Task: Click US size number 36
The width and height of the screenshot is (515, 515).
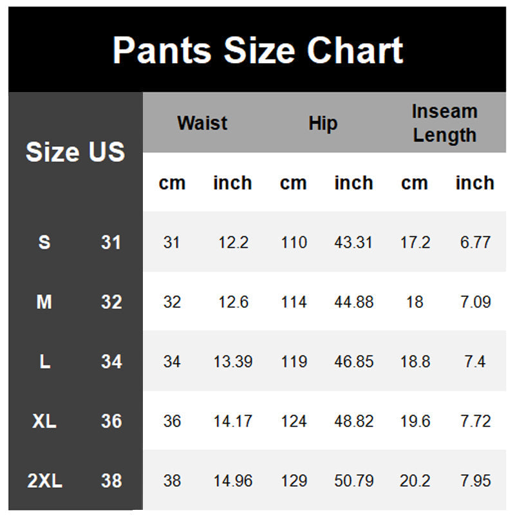Action: click(x=111, y=421)
